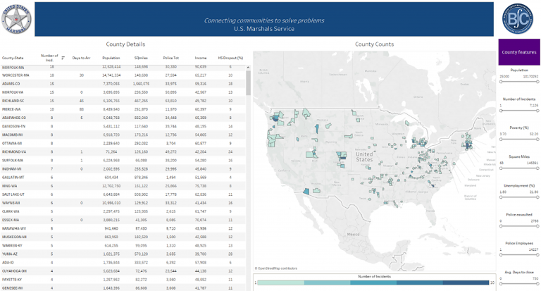The width and height of the screenshot is (541, 291).
Task: Click the Square Miles filter slider
Action: coord(519,168)
